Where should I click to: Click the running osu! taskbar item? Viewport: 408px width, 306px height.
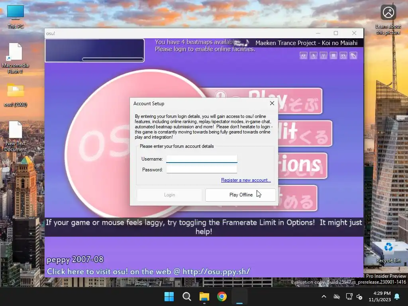tap(239, 296)
